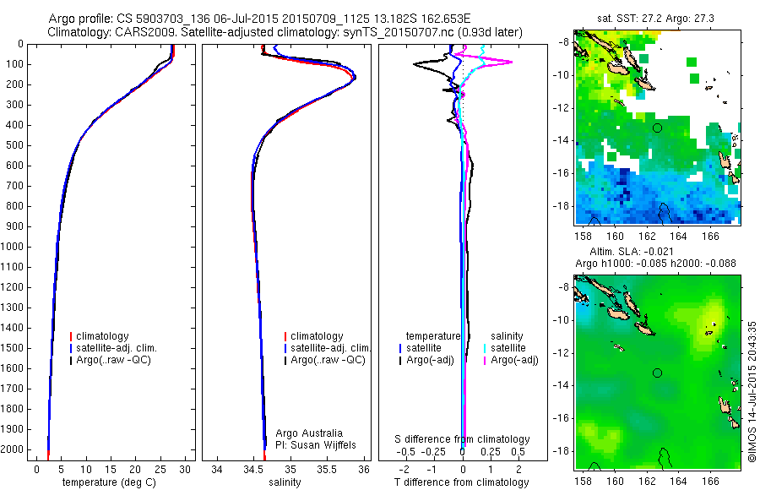Screen dimensions: 760x490
Task: Click the black temperature difference spike near 100 depth
Action: (416, 64)
